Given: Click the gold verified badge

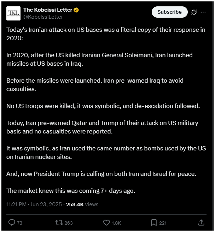Looking at the screenshot, I should tap(76, 10).
